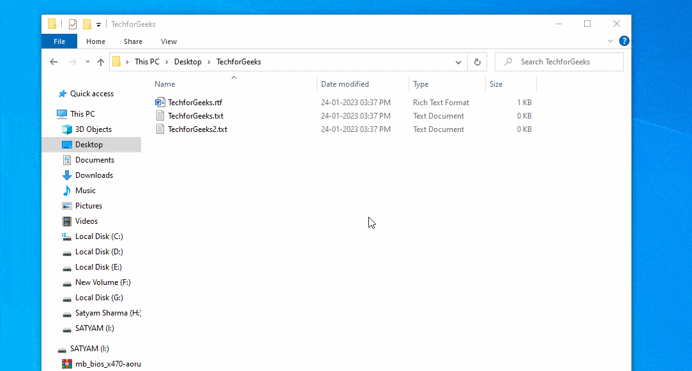Go up one folder level

(101, 62)
